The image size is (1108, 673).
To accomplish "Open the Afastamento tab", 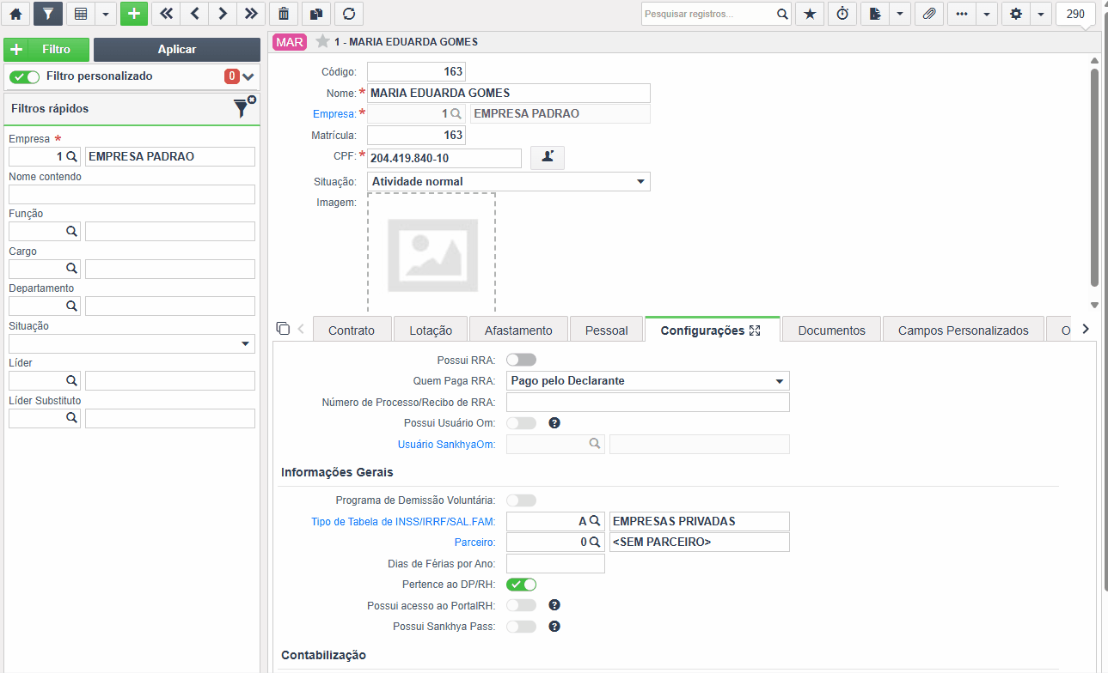I will tap(518, 330).
